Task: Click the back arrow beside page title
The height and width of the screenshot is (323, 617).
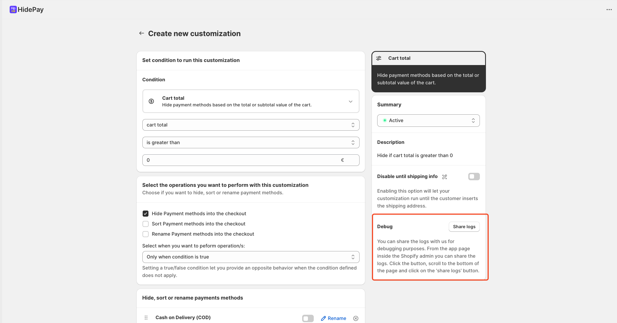Action: [x=142, y=33]
